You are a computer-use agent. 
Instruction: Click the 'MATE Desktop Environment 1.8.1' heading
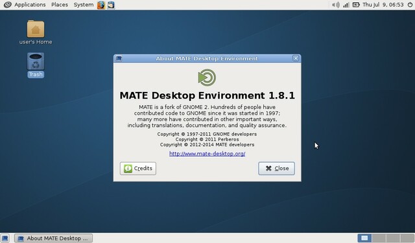[207, 95]
